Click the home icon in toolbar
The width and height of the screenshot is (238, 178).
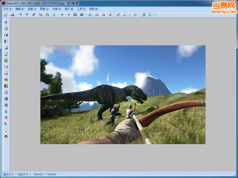[144, 15]
